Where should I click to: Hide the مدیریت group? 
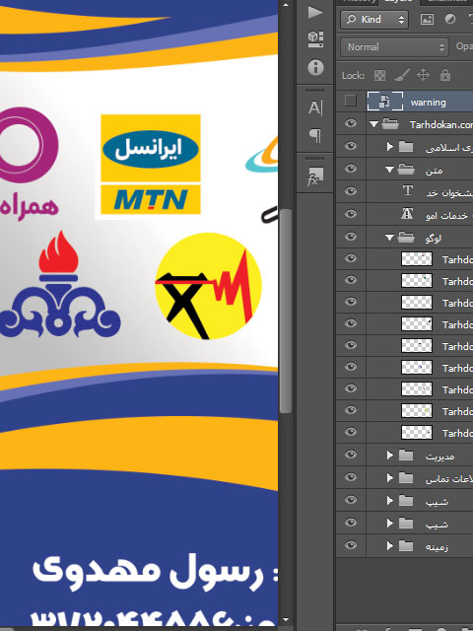tap(351, 455)
